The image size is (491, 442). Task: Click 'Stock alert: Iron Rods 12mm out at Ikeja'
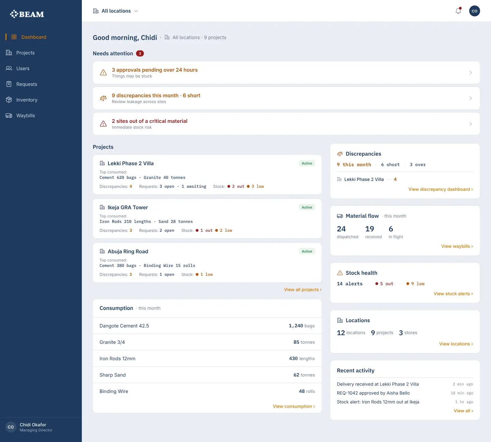pos(378,402)
